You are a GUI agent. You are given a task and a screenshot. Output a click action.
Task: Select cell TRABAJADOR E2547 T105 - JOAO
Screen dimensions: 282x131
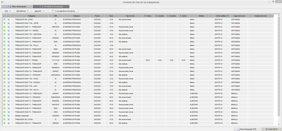[31, 86]
